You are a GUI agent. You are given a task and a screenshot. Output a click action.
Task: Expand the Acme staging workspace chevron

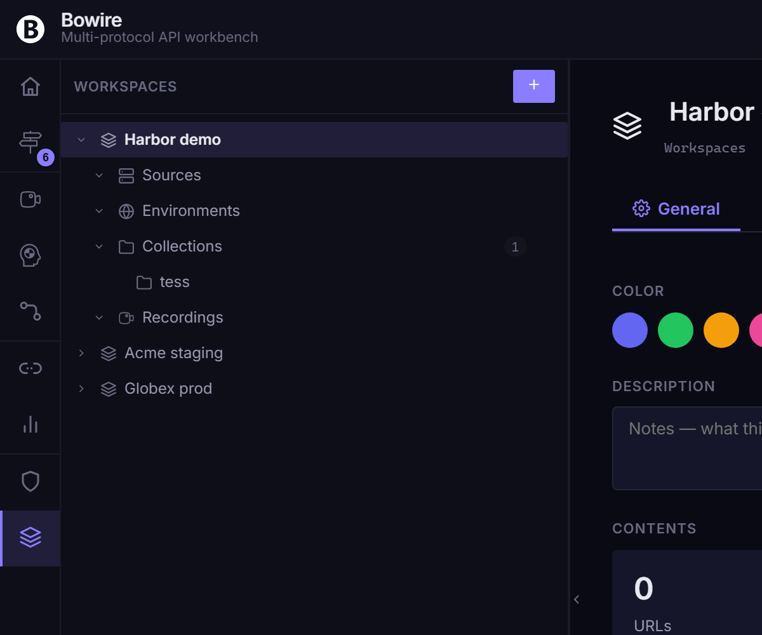tap(81, 353)
